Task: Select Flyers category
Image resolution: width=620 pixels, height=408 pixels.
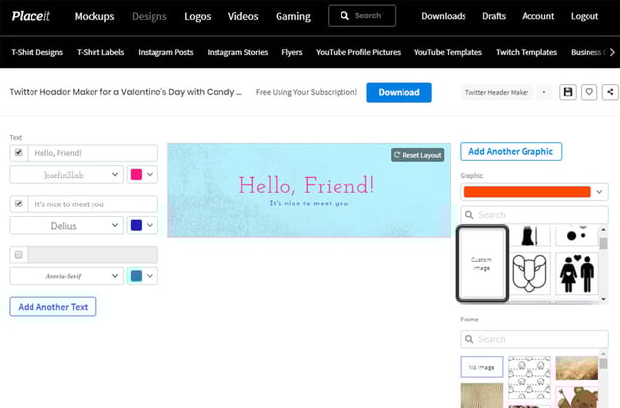Action: (x=292, y=52)
